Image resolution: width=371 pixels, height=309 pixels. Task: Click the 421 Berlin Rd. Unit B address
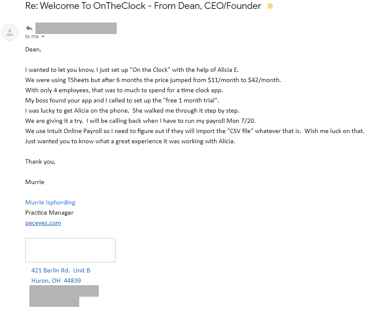pyautogui.click(x=60, y=270)
